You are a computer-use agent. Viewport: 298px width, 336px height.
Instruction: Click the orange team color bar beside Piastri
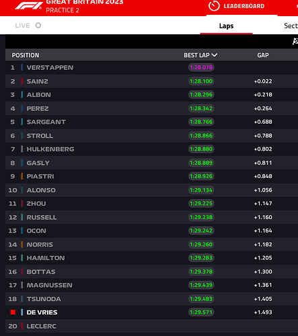[22, 176]
